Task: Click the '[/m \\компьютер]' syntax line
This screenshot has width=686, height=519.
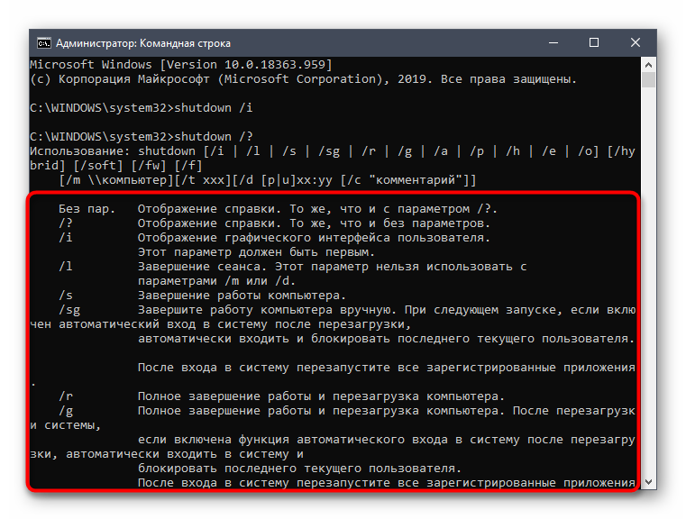Action: (x=268, y=180)
